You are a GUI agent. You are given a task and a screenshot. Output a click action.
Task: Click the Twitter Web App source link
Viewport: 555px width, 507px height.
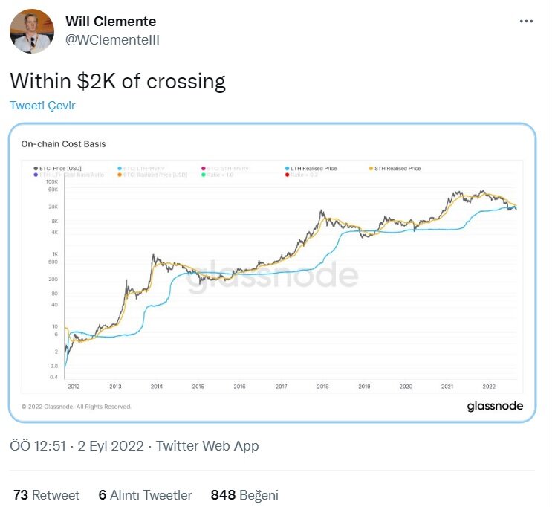point(207,446)
